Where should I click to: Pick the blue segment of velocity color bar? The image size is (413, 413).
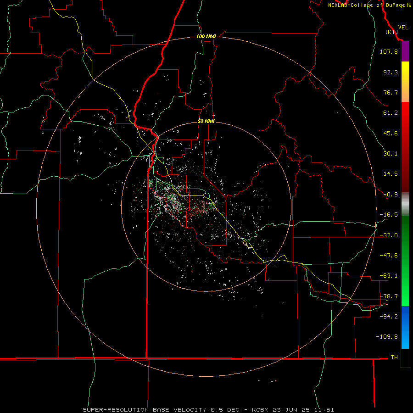pos(405,327)
